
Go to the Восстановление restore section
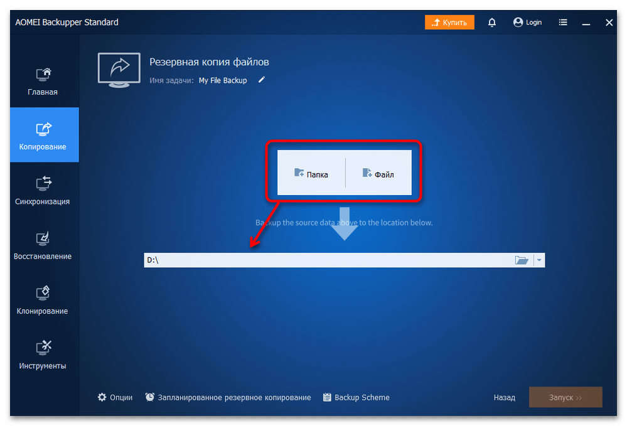coord(43,245)
